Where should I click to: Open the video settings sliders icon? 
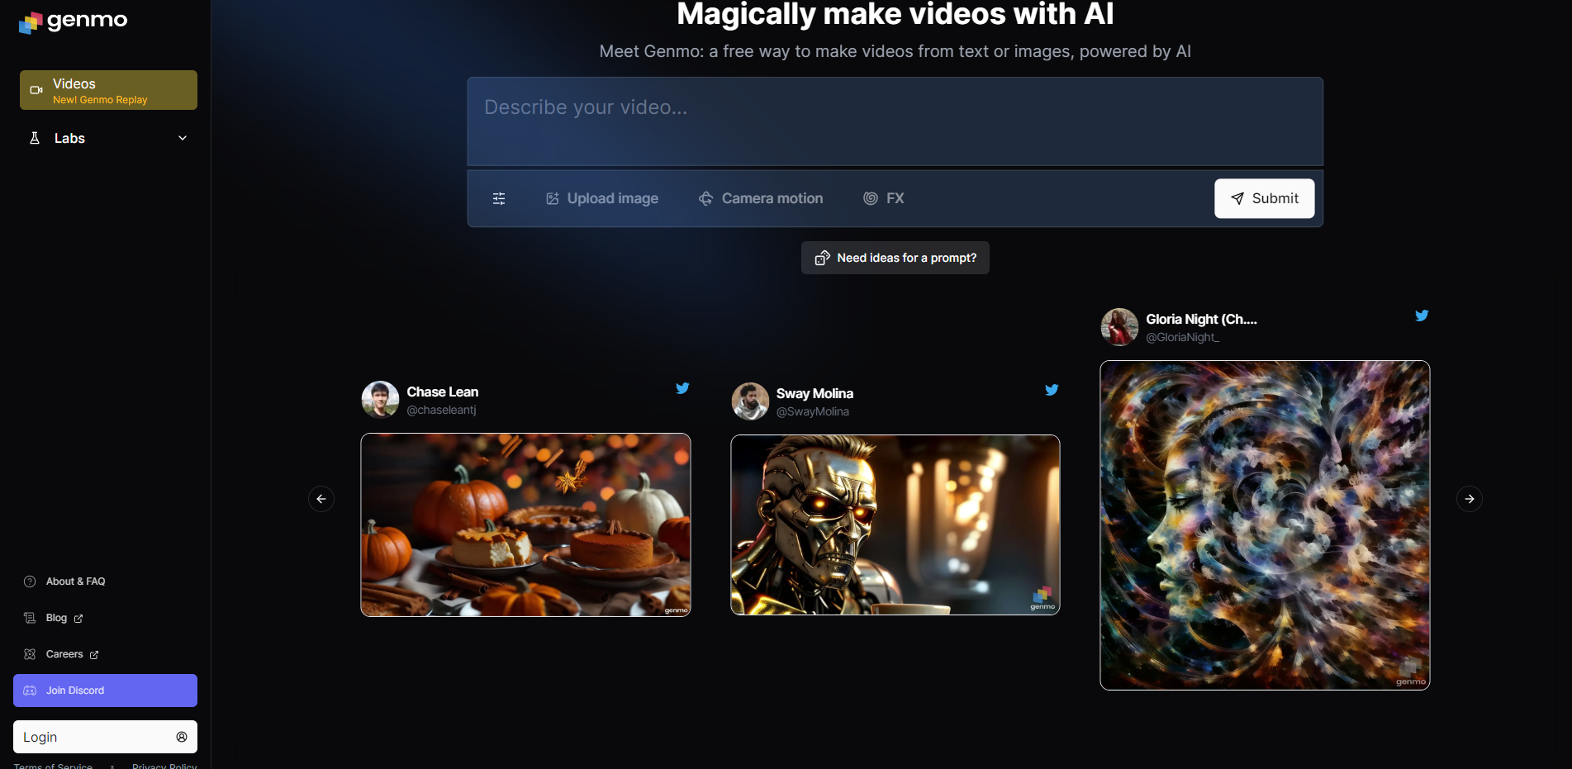click(x=499, y=198)
